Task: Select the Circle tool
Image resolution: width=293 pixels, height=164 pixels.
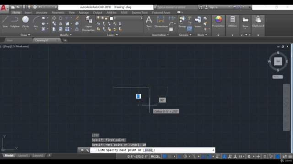Action: 26,22
